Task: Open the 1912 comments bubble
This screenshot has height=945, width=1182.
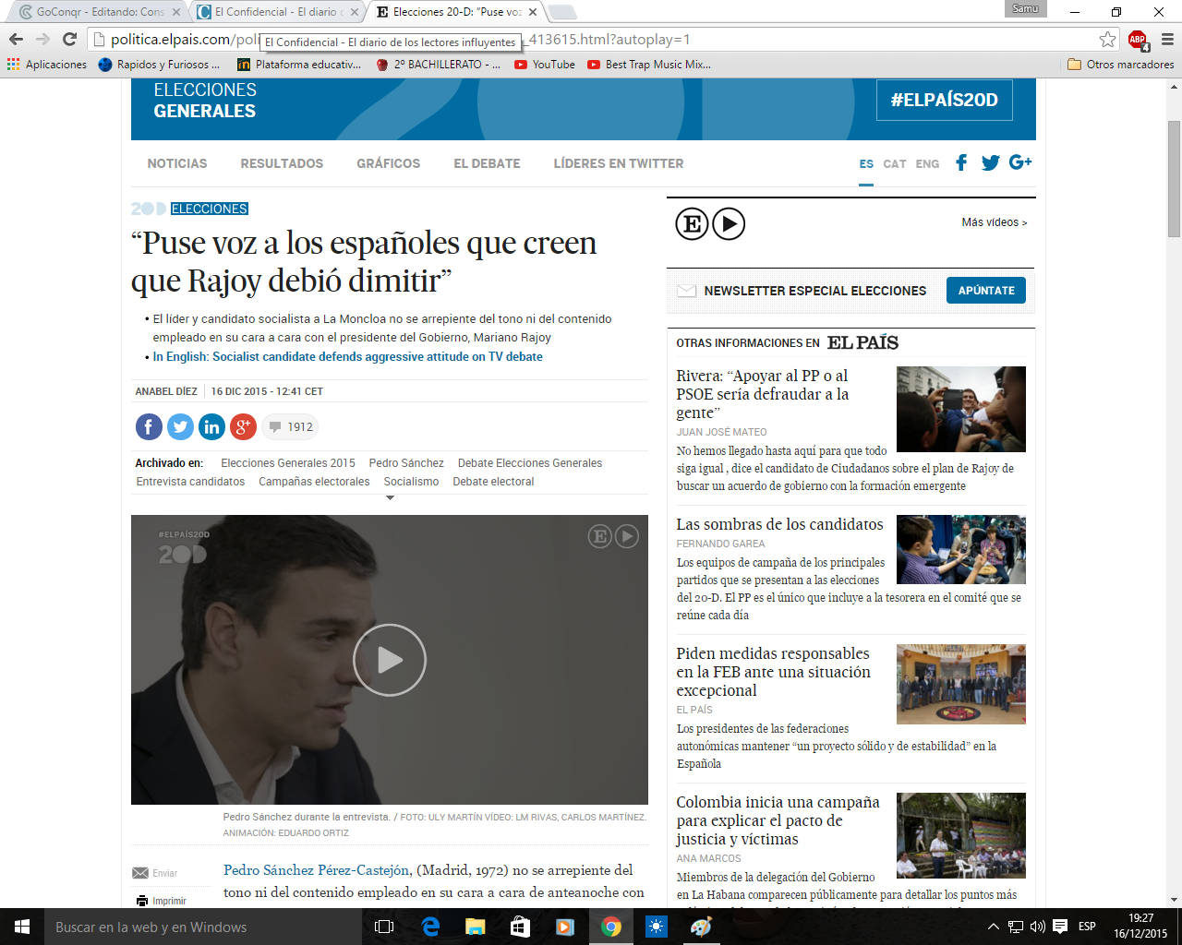Action: [290, 426]
